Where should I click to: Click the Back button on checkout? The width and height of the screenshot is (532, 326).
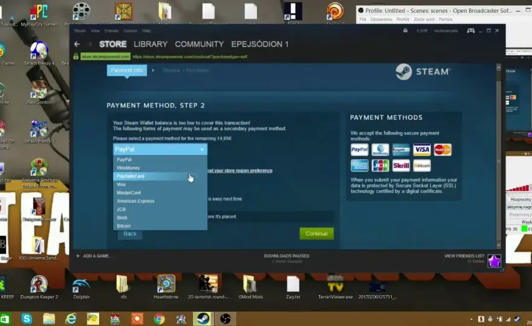click(x=130, y=234)
